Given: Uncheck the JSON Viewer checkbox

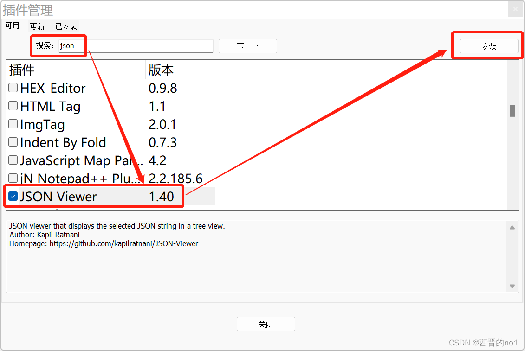Looking at the screenshot, I should [13, 196].
